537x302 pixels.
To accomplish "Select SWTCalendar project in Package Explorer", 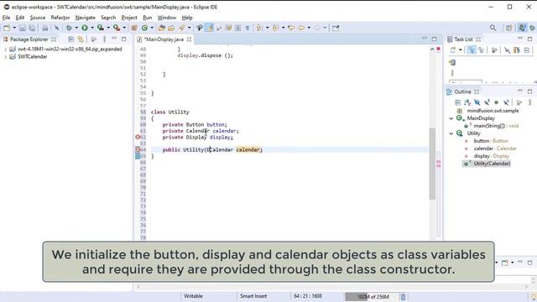I will point(33,57).
